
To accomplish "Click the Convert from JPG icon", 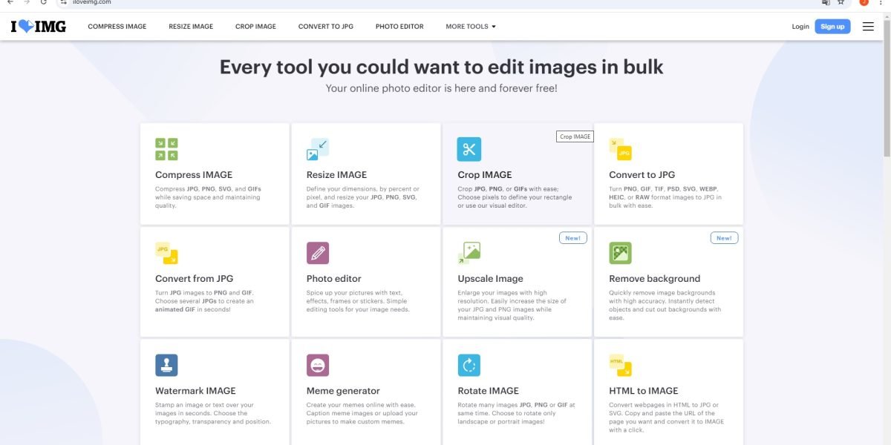I will point(166,253).
